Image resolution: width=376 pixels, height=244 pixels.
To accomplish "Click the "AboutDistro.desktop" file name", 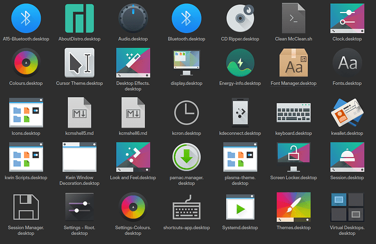I will point(80,39).
